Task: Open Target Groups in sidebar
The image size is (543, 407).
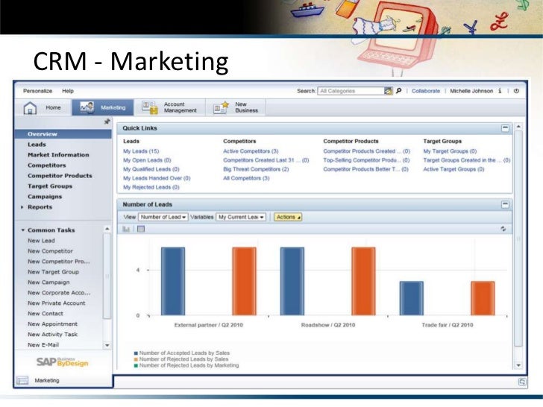Action: click(50, 186)
